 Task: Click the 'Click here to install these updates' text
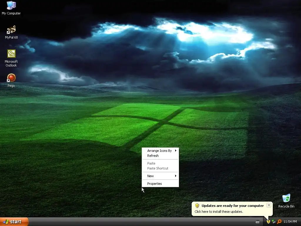tap(219, 212)
